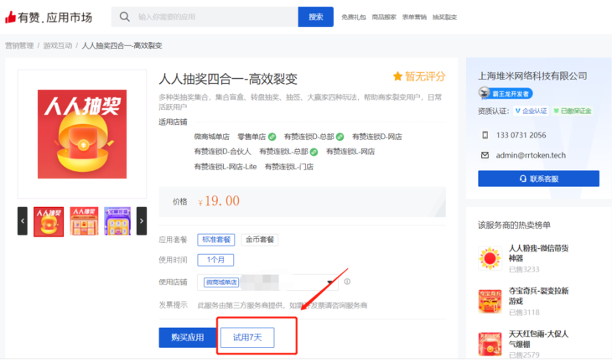Click the ¥19.00 price value
This screenshot has height=363, width=612.
[x=219, y=201]
